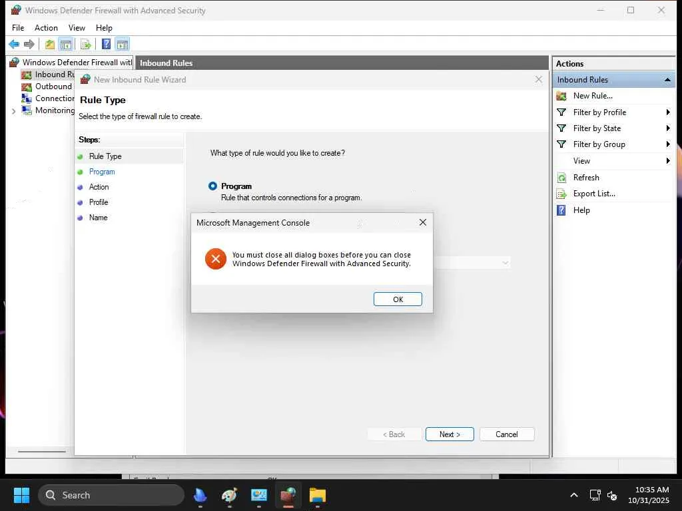Click the Inbound Rules column header bar
This screenshot has height=511, width=682.
342,63
